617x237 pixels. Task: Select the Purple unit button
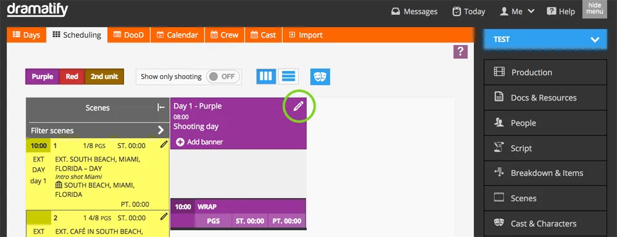[42, 77]
